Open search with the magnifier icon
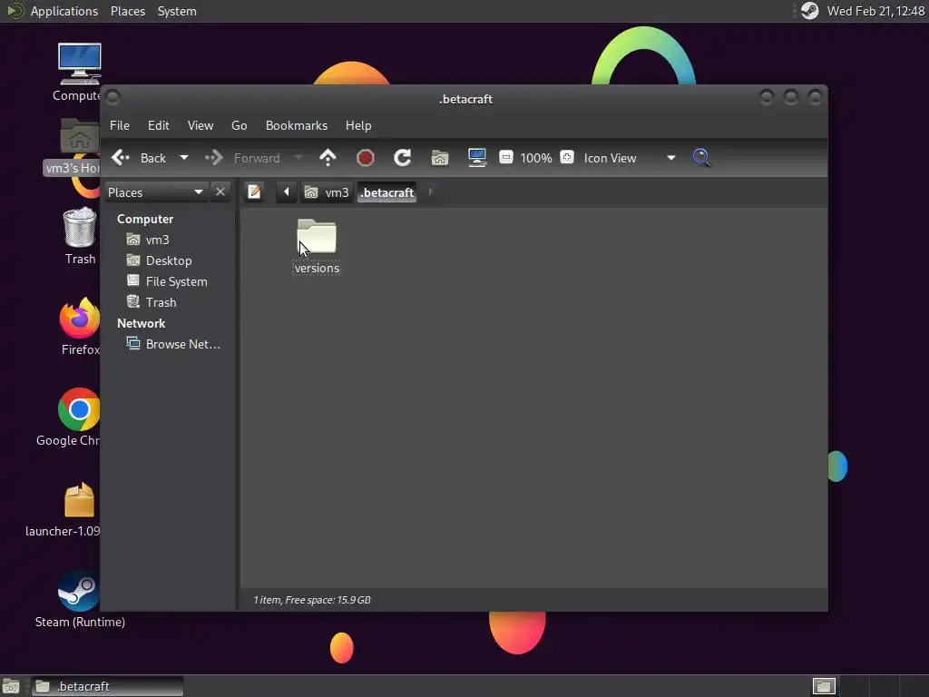929x697 pixels. coord(701,158)
